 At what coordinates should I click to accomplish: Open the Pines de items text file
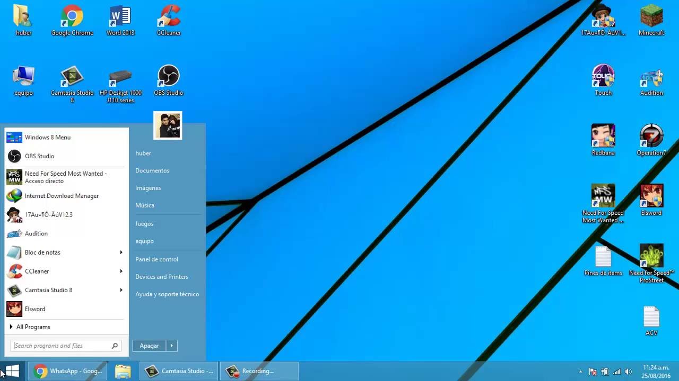click(x=603, y=260)
